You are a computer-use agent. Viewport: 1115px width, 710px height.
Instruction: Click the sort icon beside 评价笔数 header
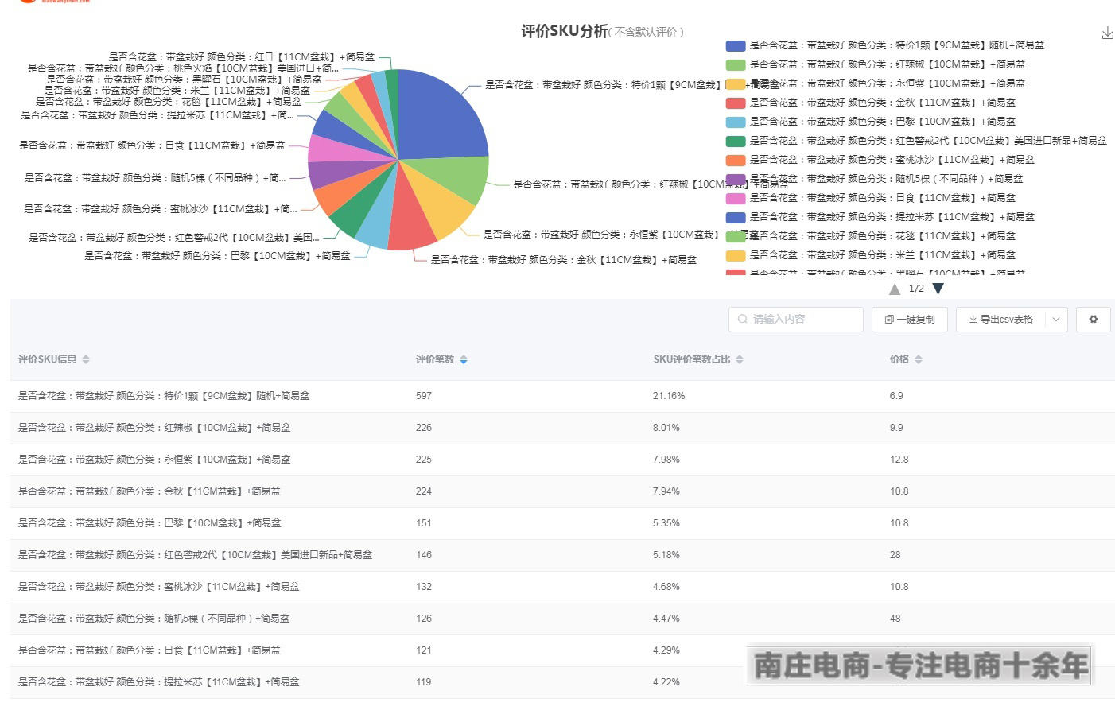464,359
